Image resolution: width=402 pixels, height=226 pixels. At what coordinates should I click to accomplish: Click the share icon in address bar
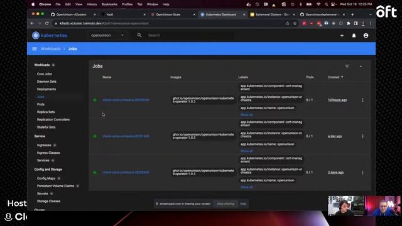[288, 23]
